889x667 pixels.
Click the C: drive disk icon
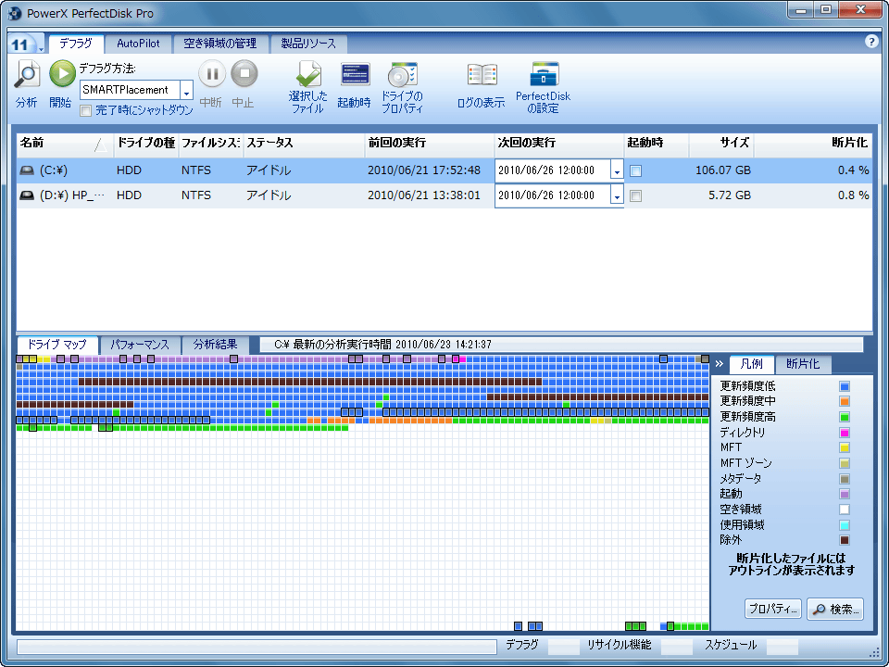(x=27, y=170)
